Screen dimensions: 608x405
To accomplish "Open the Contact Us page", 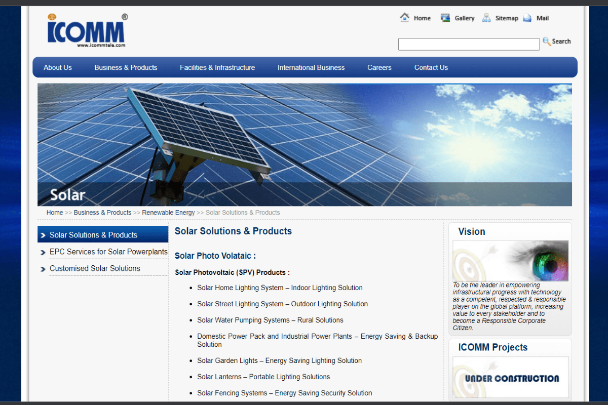I will coord(431,67).
